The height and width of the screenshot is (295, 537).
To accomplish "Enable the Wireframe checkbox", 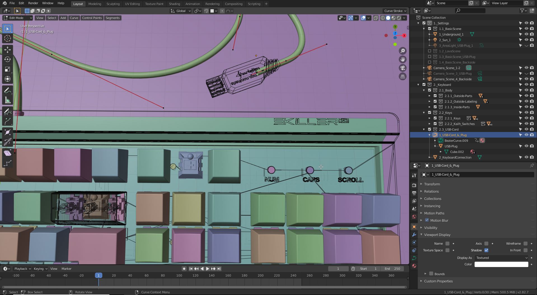I will click(x=525, y=244).
